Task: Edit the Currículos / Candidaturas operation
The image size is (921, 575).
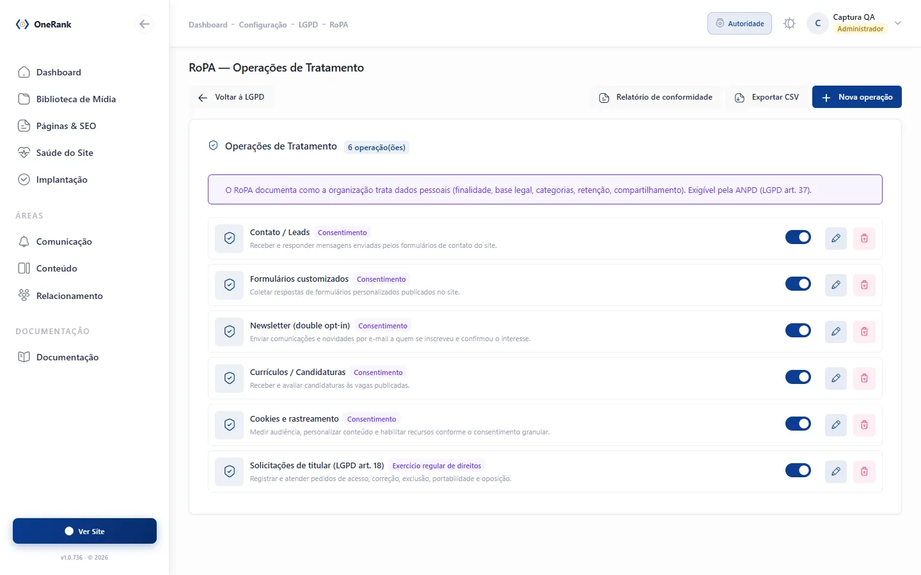Action: coord(836,378)
